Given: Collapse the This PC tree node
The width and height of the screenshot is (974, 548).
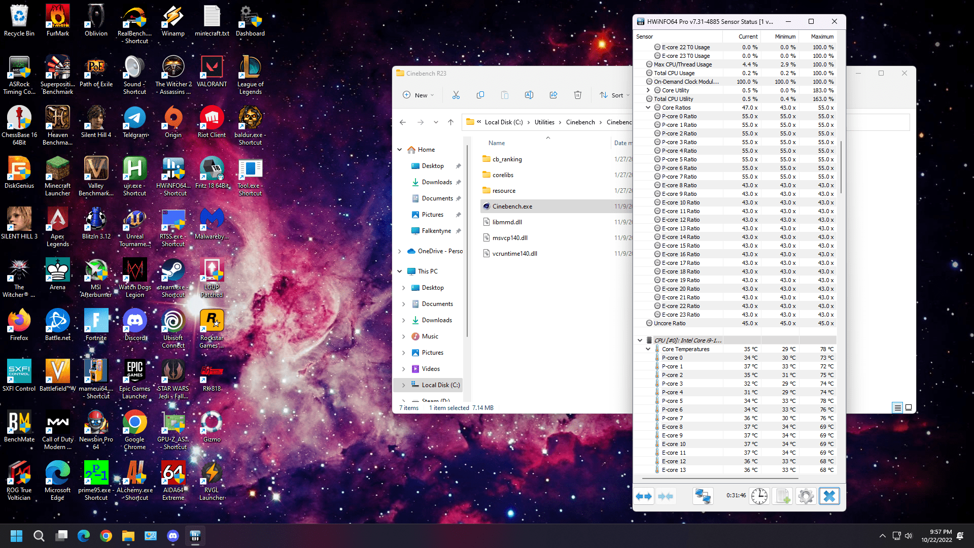Looking at the screenshot, I should [399, 271].
